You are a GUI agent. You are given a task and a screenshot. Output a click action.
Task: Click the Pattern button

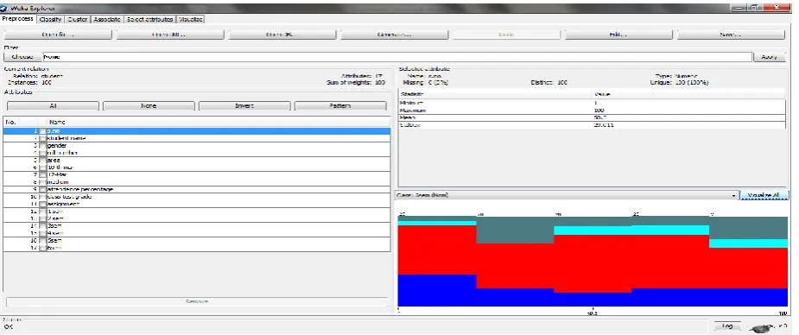click(x=340, y=106)
